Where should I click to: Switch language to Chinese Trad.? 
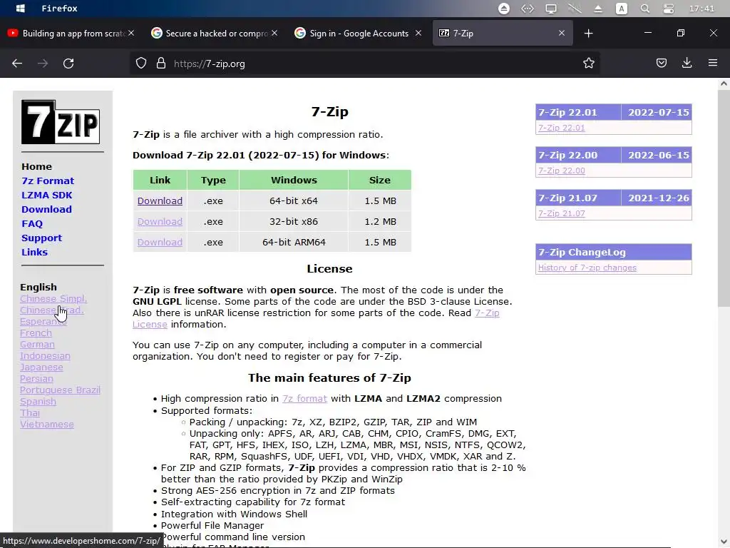[x=51, y=310]
